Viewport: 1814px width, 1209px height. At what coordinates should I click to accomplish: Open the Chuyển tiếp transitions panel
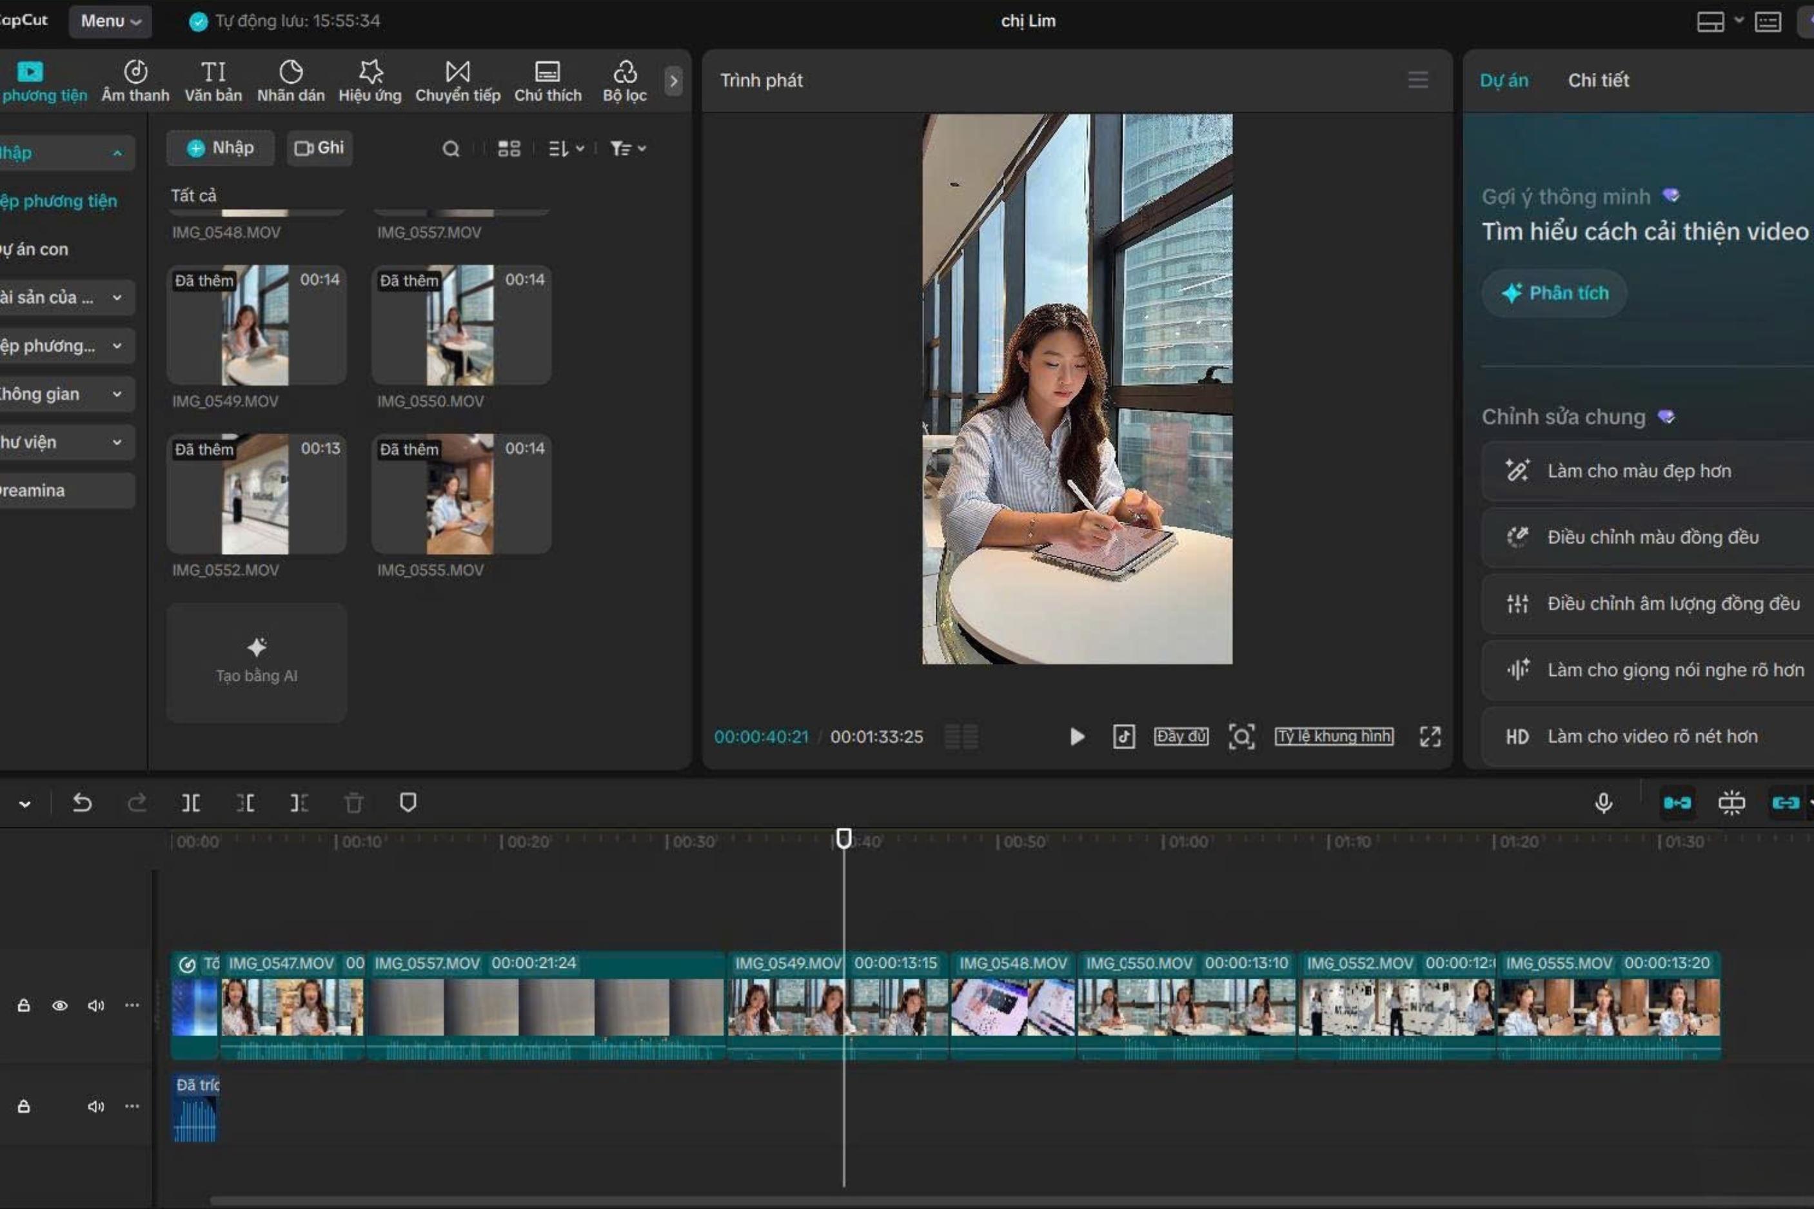click(x=457, y=80)
